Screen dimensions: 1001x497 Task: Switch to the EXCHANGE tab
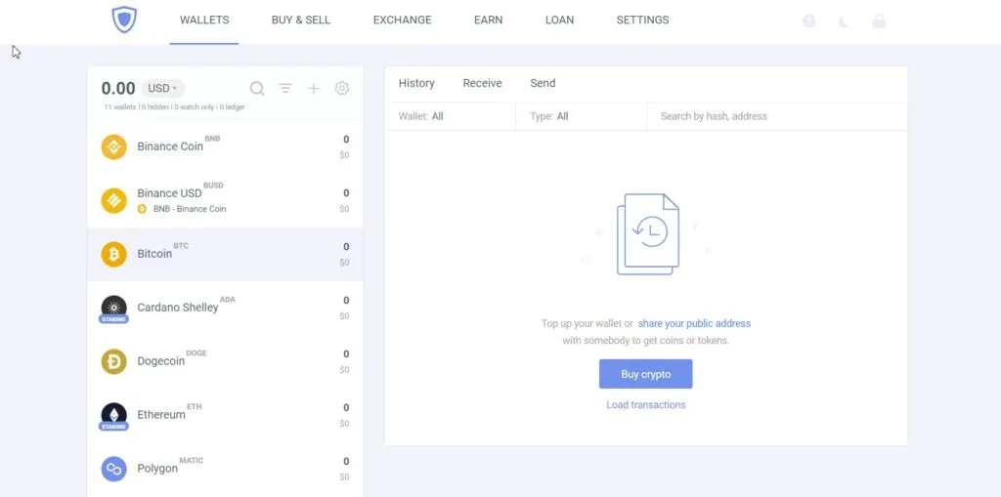pyautogui.click(x=402, y=20)
